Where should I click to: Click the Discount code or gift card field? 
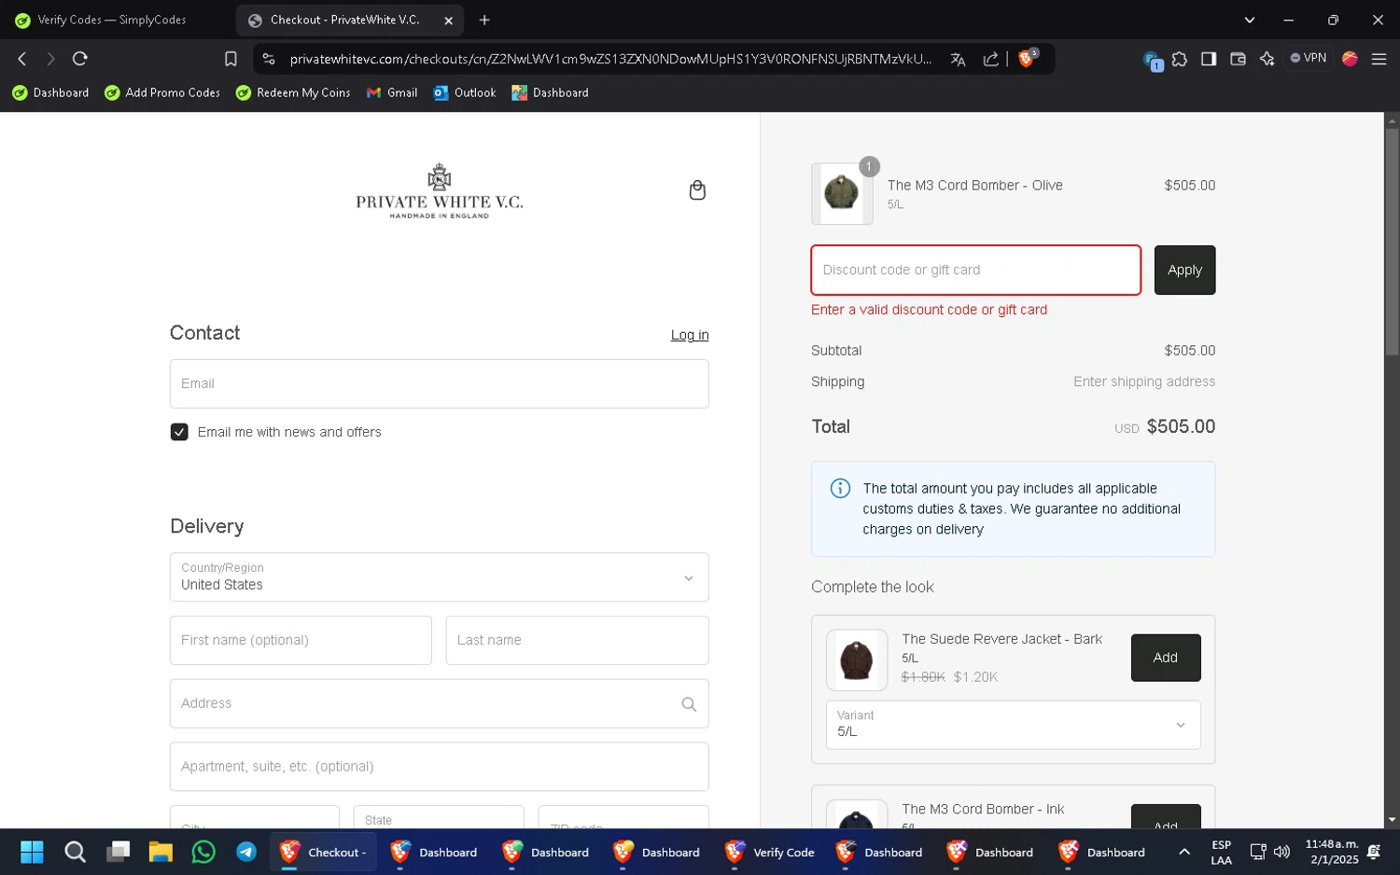[975, 271]
